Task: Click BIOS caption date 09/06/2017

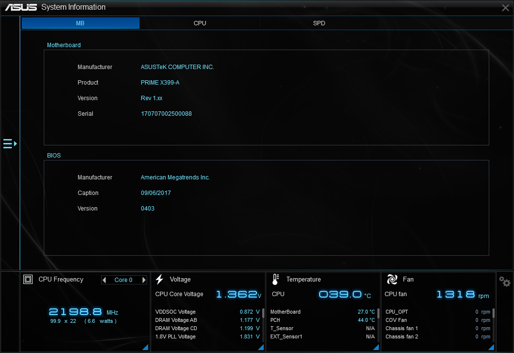Action: point(156,193)
